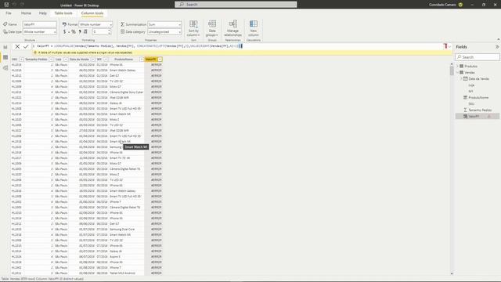
Task: Click the user account avatar icon
Action: [x=460, y=5]
